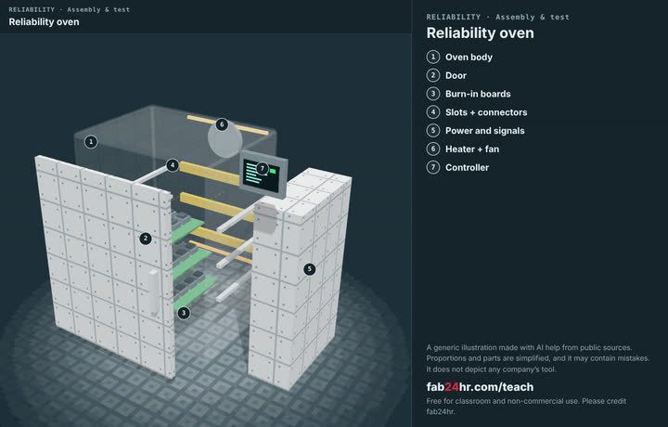Click the circled 6 in the legend
This screenshot has height=427, width=668.
click(x=433, y=149)
